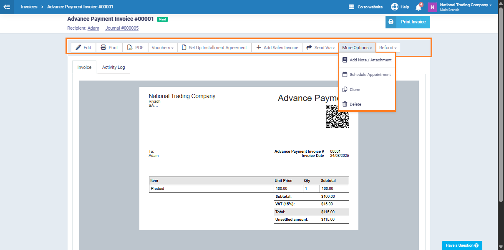Click the page title Advance Payment Invoice #00001

tap(111, 19)
